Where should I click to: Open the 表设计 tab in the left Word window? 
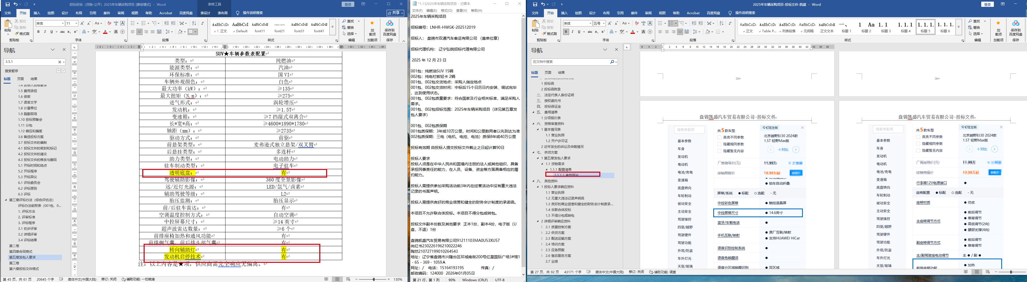click(205, 13)
